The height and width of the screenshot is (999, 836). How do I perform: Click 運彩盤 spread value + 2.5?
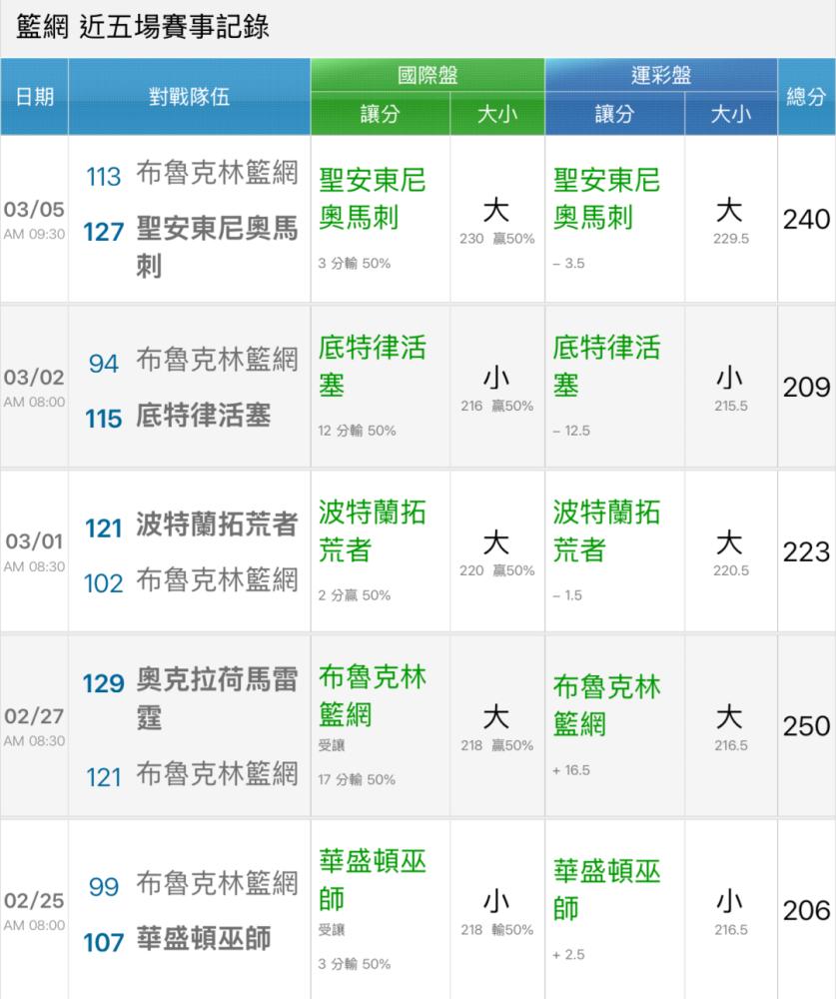568,955
